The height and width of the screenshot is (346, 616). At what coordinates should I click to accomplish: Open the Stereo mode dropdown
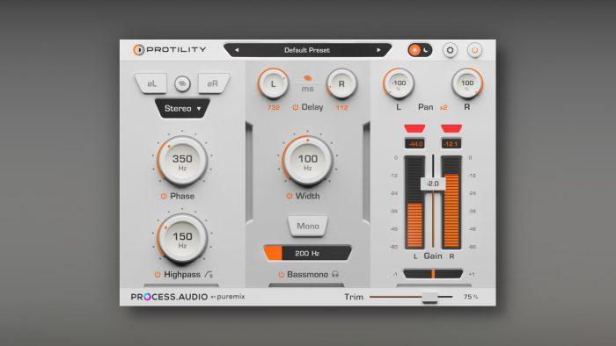[182, 108]
